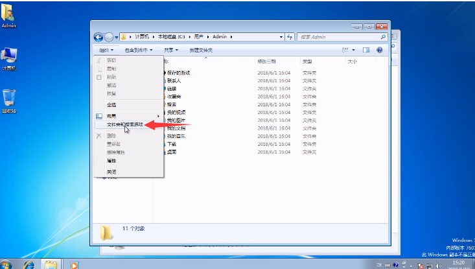475x269 pixels.
Task: Expand the arrow after 计算机 in the breadcrumb
Action: pos(154,37)
